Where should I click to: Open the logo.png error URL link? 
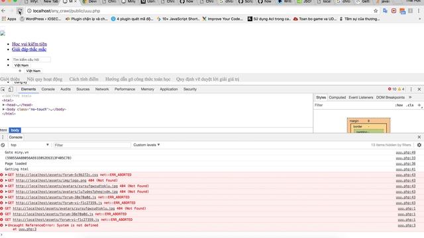pos(51,180)
